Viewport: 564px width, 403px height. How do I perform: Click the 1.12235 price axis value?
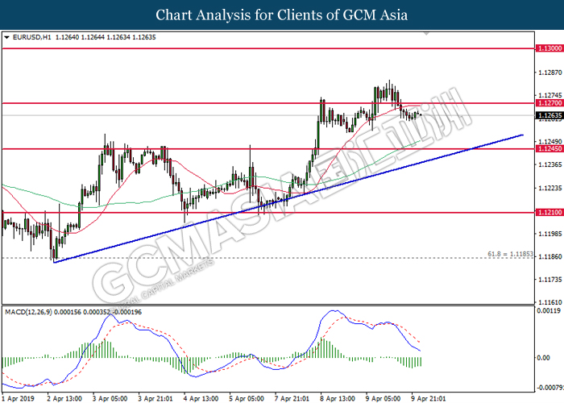pyautogui.click(x=550, y=188)
